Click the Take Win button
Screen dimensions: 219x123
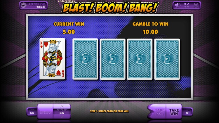[174, 112]
